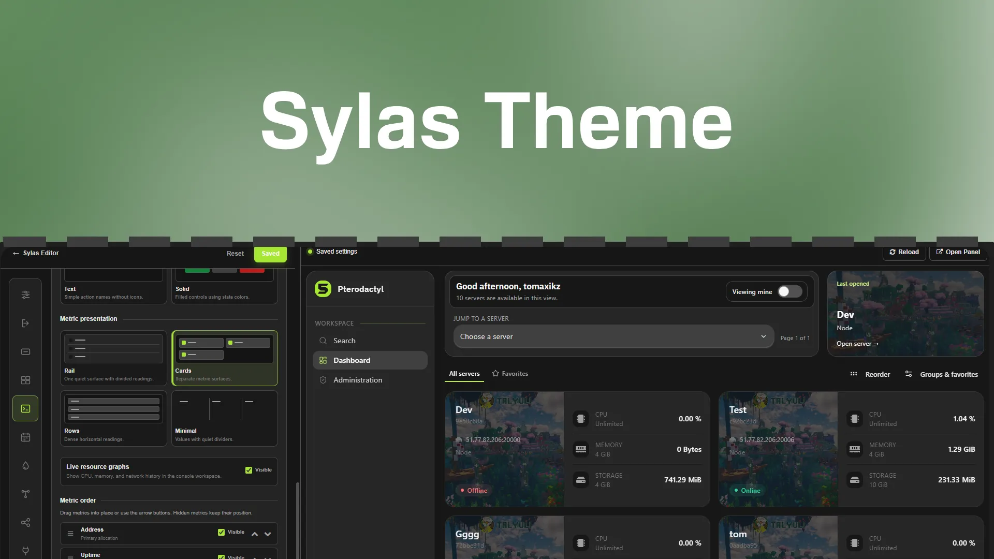The height and width of the screenshot is (559, 994).
Task: Open the droplet color section in editor rail
Action: coord(25,466)
